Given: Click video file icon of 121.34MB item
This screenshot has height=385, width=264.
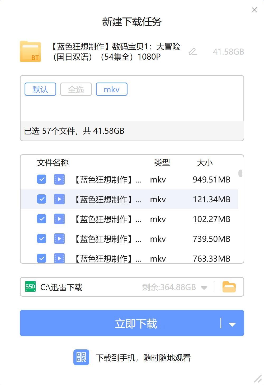Looking at the screenshot, I should (x=59, y=199).
